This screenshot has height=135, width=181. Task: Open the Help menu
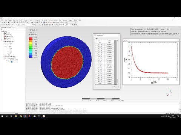(x=79, y=20)
